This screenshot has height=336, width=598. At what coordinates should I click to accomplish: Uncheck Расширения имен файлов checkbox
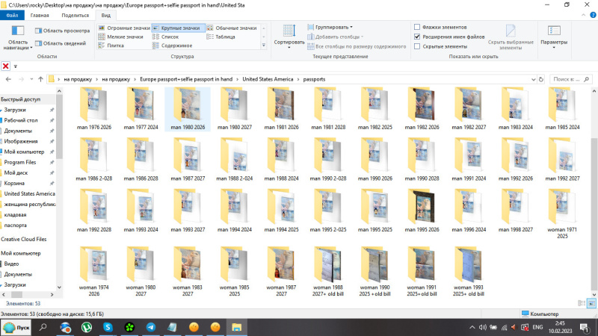(417, 36)
